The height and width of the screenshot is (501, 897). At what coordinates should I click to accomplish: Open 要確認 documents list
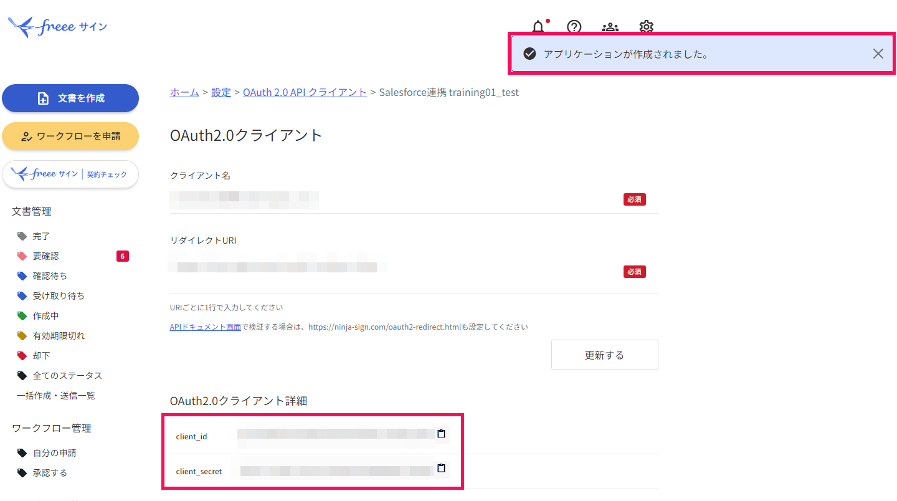pos(46,256)
